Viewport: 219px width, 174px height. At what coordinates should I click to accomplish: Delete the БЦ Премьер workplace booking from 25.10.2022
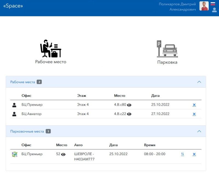pos(194,105)
